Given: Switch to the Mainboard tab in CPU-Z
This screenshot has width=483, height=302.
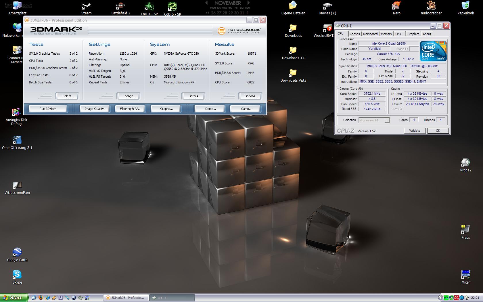Looking at the screenshot, I should (x=370, y=34).
